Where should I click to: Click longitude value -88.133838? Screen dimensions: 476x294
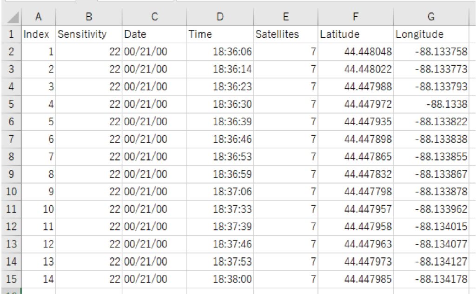tap(431, 139)
